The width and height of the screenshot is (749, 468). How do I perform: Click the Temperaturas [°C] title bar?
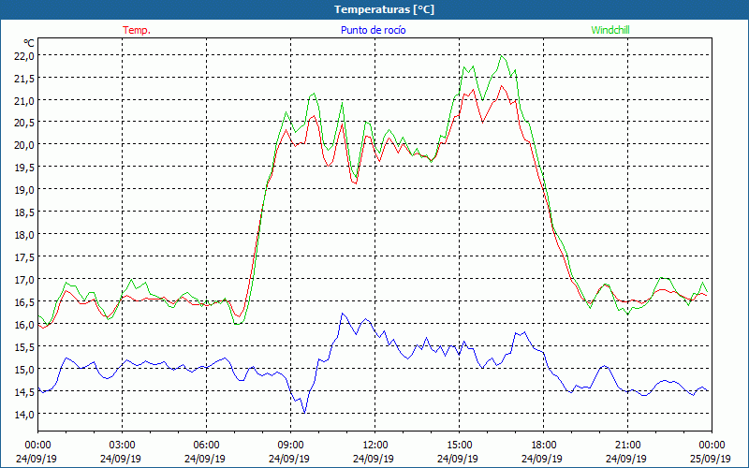tap(374, 9)
